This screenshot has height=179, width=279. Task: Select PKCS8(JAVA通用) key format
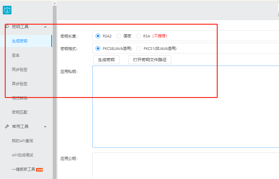98,48
